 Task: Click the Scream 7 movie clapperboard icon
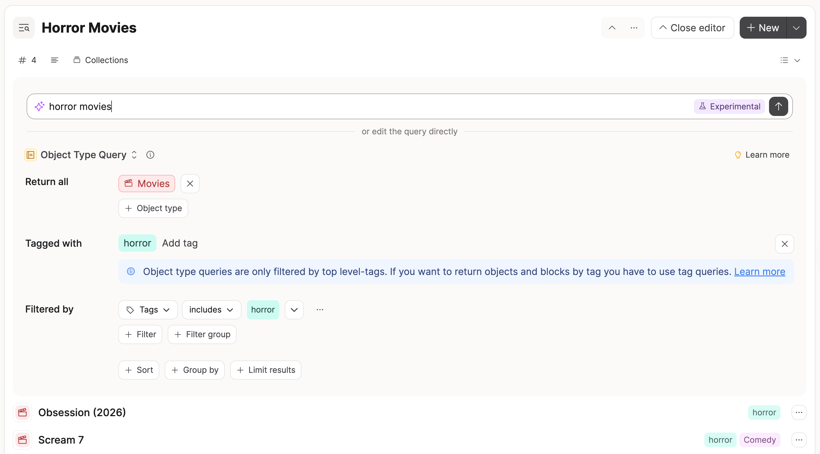22,440
